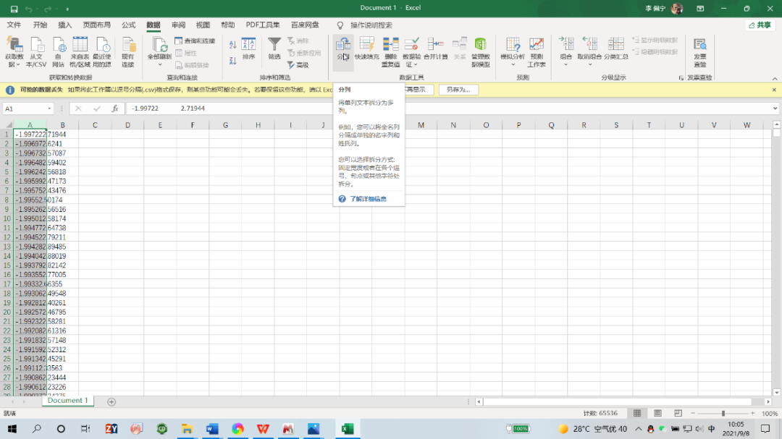This screenshot has width=782, height=439.
Task: Click the 共享 (Share) button
Action: [760, 25]
